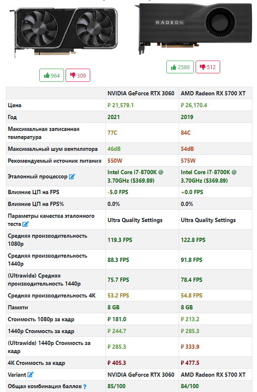The width and height of the screenshot is (257, 392).
Task: Click the ₽ 244.7 1440p cost value
Action: coord(116,331)
